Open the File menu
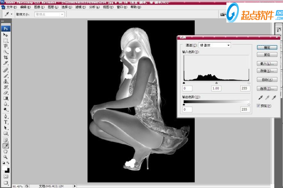This screenshot has height=188, width=283. point(11,7)
